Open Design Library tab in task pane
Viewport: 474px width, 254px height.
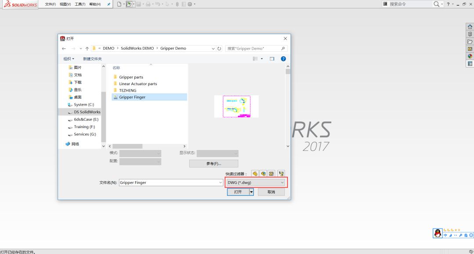coord(470,34)
